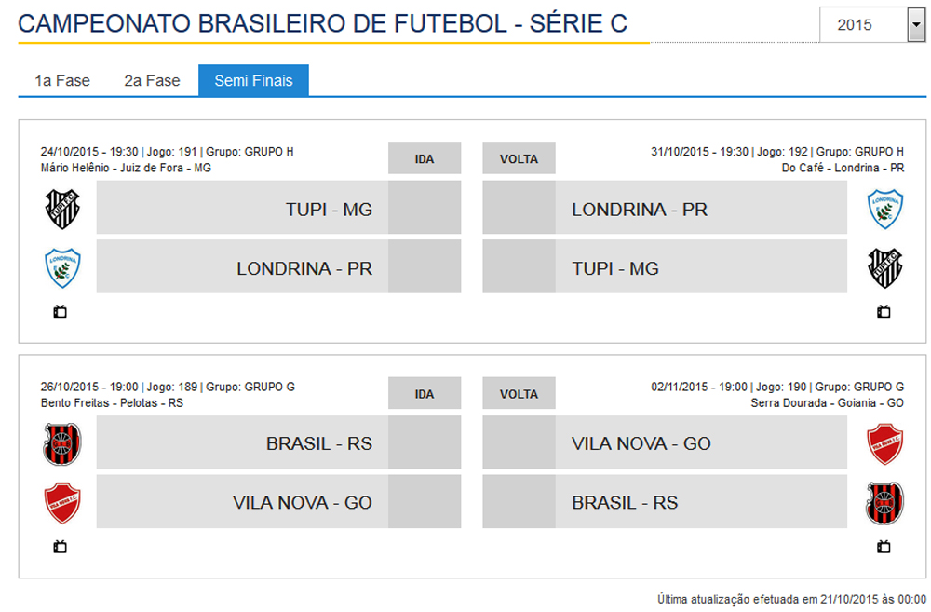Click the Vila Nova crest in the Ida match
The image size is (931, 612).
[x=63, y=502]
